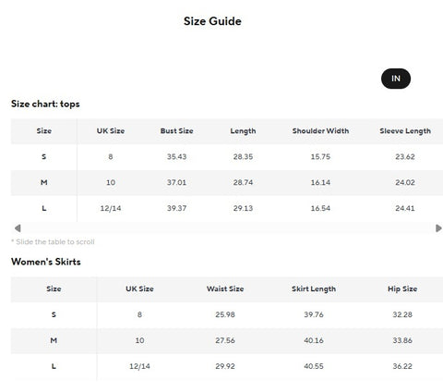Click the tops UK Size header
This screenshot has height=392, width=443.
click(x=111, y=131)
